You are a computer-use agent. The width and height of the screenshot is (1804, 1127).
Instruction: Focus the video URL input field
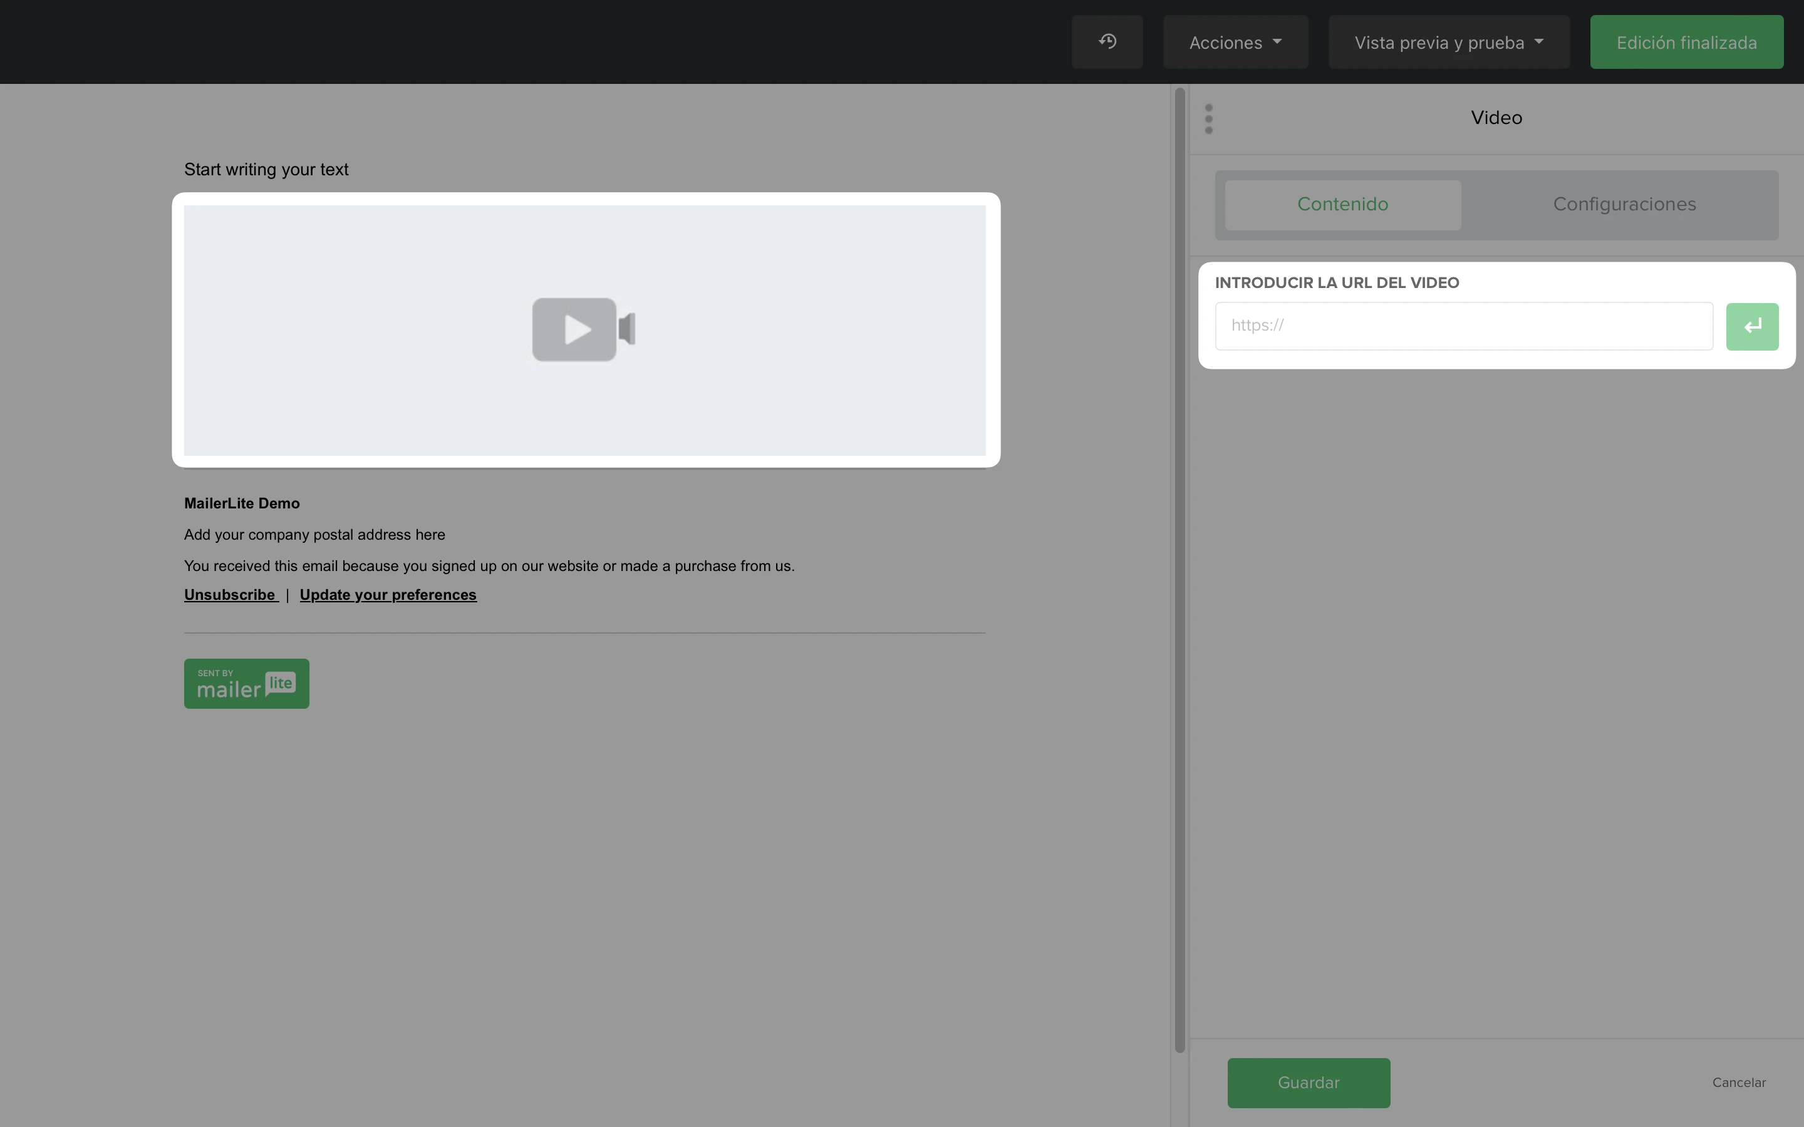pyautogui.click(x=1463, y=326)
